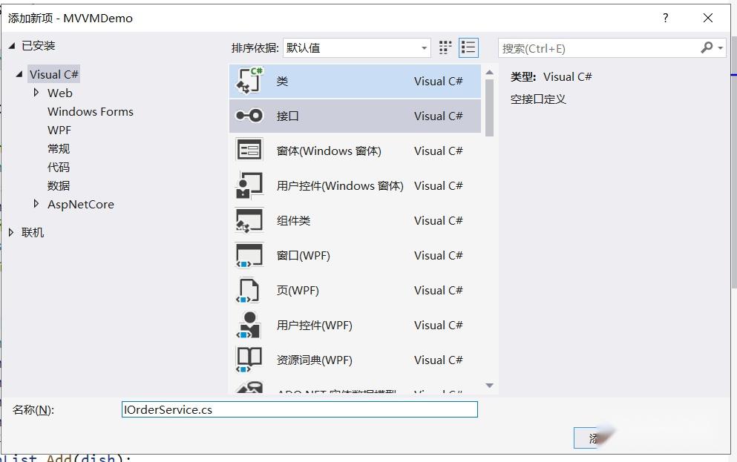Pick the 组件类 template icon
Viewport: 737px width, 462px height.
tap(249, 220)
